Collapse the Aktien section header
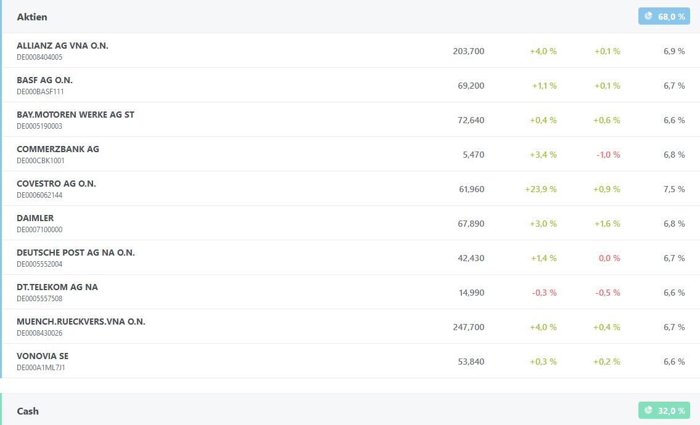The width and height of the screenshot is (700, 425). click(x=32, y=17)
